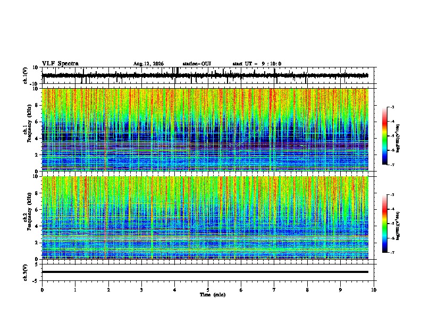Screen dimensions: 421x325
Task: Click the '2' kHz tick on ch.2 spectrogram
Action: [x=37, y=243]
